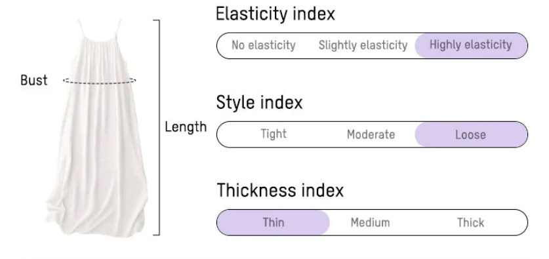Select the No elasticity option
This screenshot has height=259, width=549.
[x=263, y=45]
